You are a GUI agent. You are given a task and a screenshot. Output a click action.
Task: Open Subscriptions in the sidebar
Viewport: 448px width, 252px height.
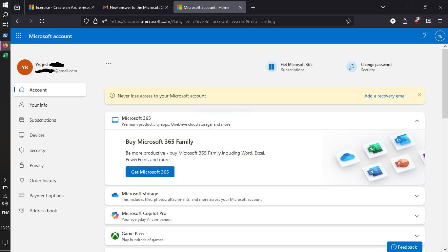click(50, 120)
